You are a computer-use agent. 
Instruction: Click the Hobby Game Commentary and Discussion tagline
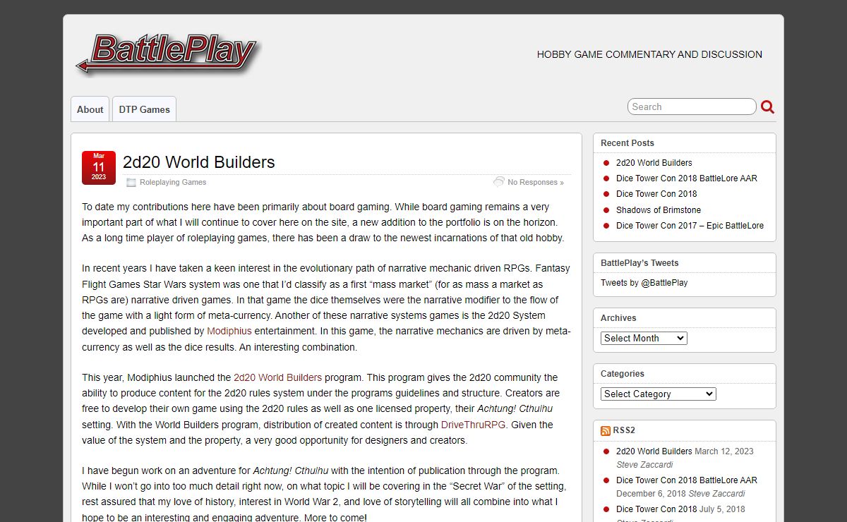click(x=649, y=54)
